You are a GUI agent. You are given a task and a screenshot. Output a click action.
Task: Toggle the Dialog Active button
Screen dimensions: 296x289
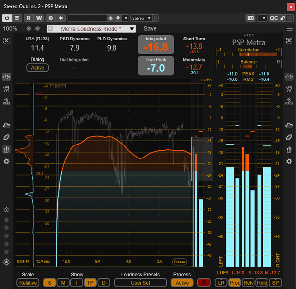pyautogui.click(x=38, y=68)
